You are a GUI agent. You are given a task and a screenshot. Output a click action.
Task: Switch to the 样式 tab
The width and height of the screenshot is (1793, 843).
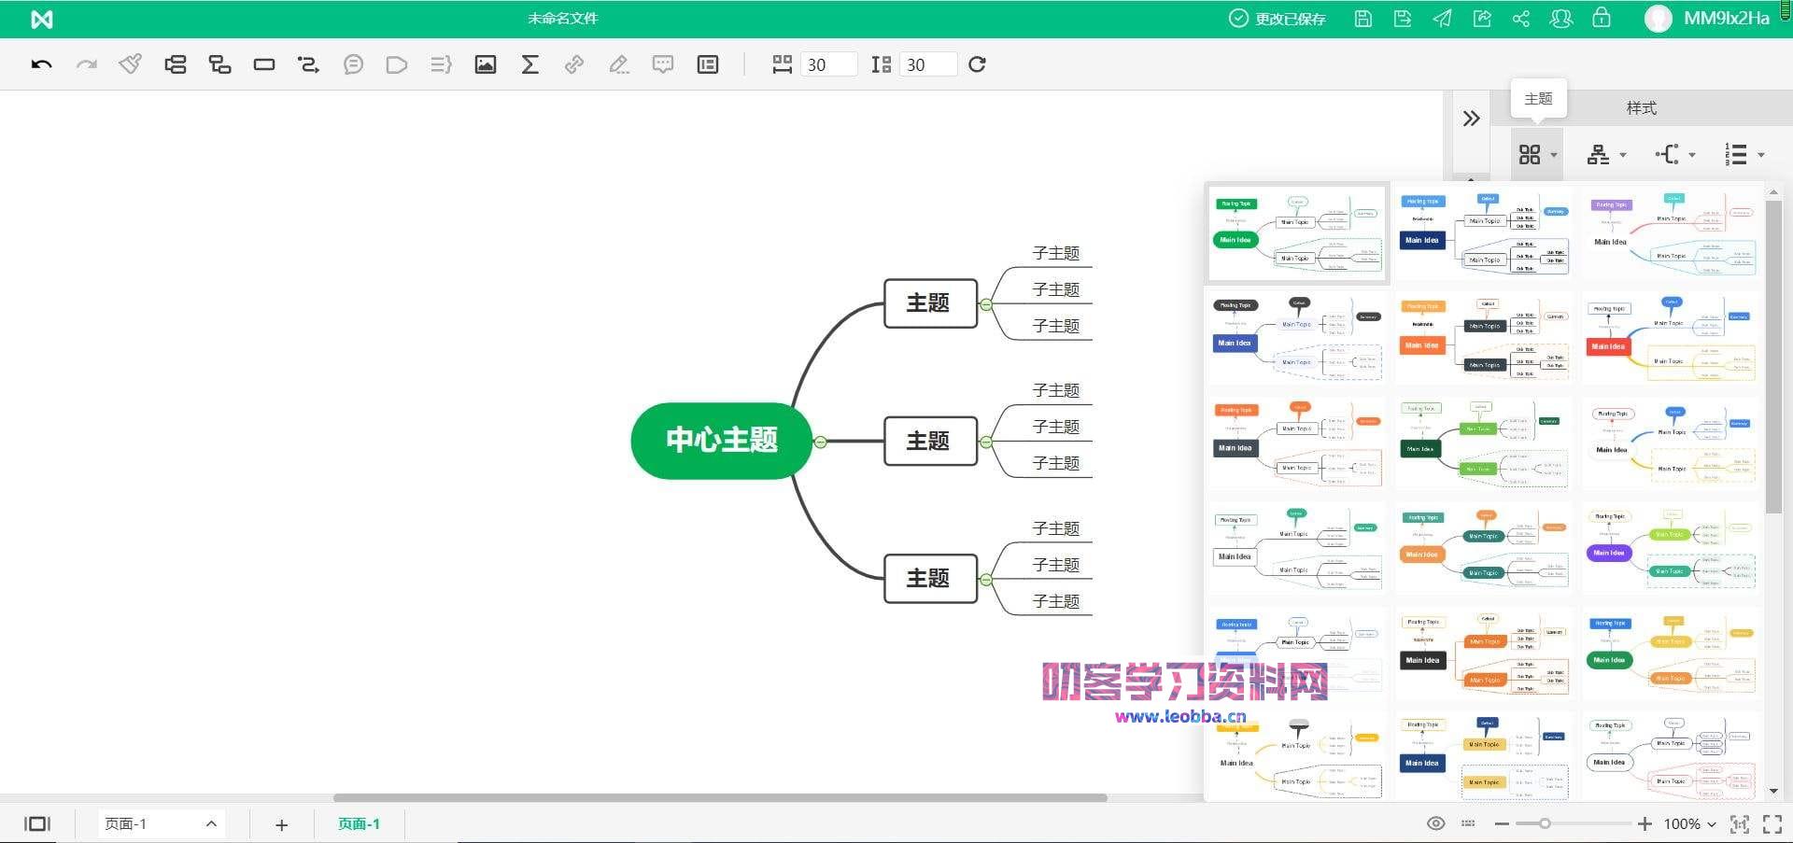tap(1642, 108)
